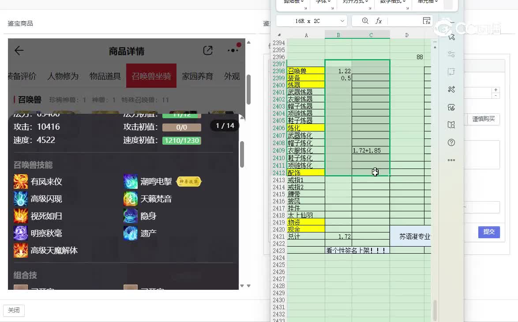
Task: Click the zoom magnifier icon in formula bar
Action: tap(365, 21)
